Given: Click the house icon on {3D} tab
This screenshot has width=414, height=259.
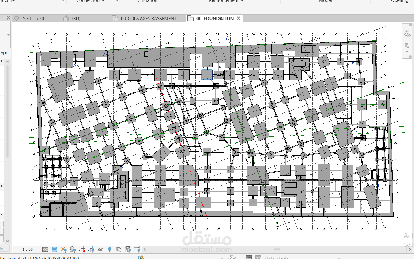Looking at the screenshot, I should point(66,18).
